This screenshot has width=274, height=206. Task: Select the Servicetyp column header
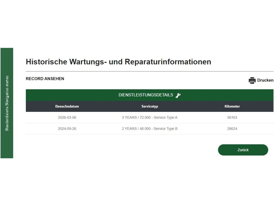click(150, 106)
